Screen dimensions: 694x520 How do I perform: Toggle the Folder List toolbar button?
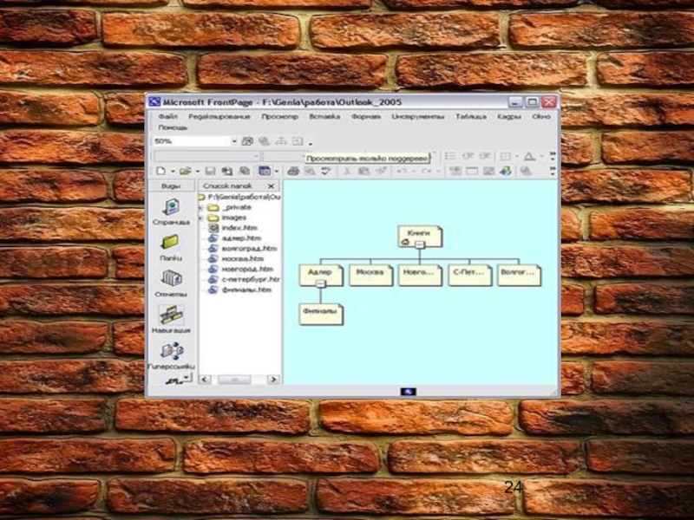click(x=265, y=171)
